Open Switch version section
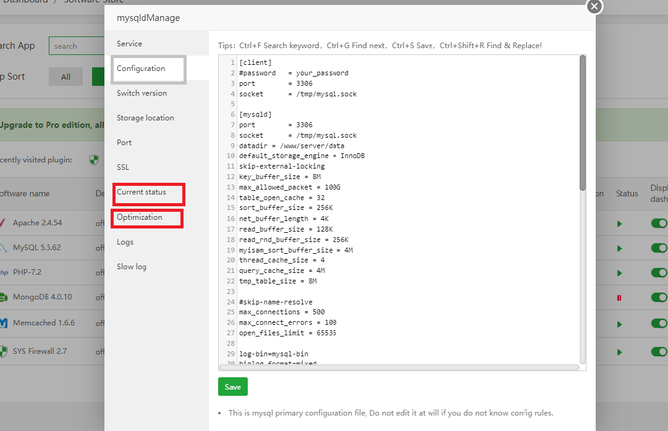Screen dimensions: 668x431 tap(142, 93)
